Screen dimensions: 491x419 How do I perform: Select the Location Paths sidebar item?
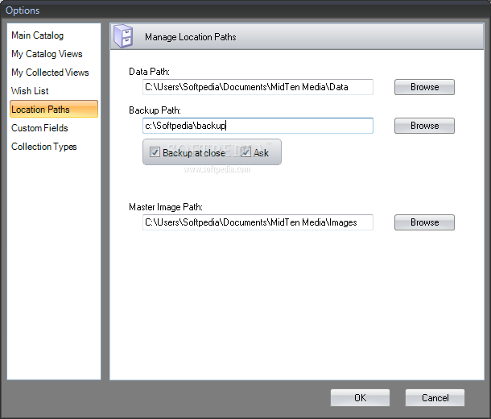(x=54, y=109)
